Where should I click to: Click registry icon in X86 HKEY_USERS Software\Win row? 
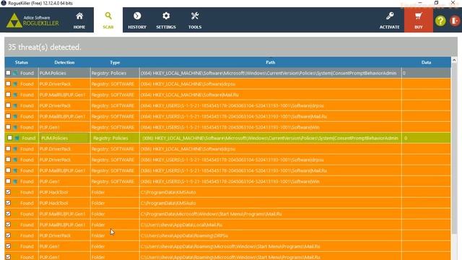15,181
